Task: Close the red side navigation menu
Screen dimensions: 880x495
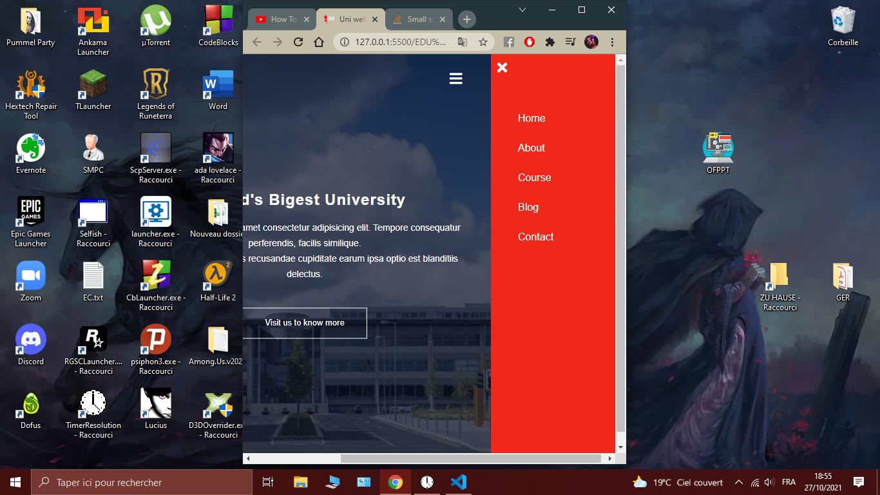Action: (502, 67)
